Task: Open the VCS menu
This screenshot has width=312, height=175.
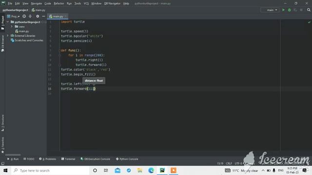Action: (86, 3)
